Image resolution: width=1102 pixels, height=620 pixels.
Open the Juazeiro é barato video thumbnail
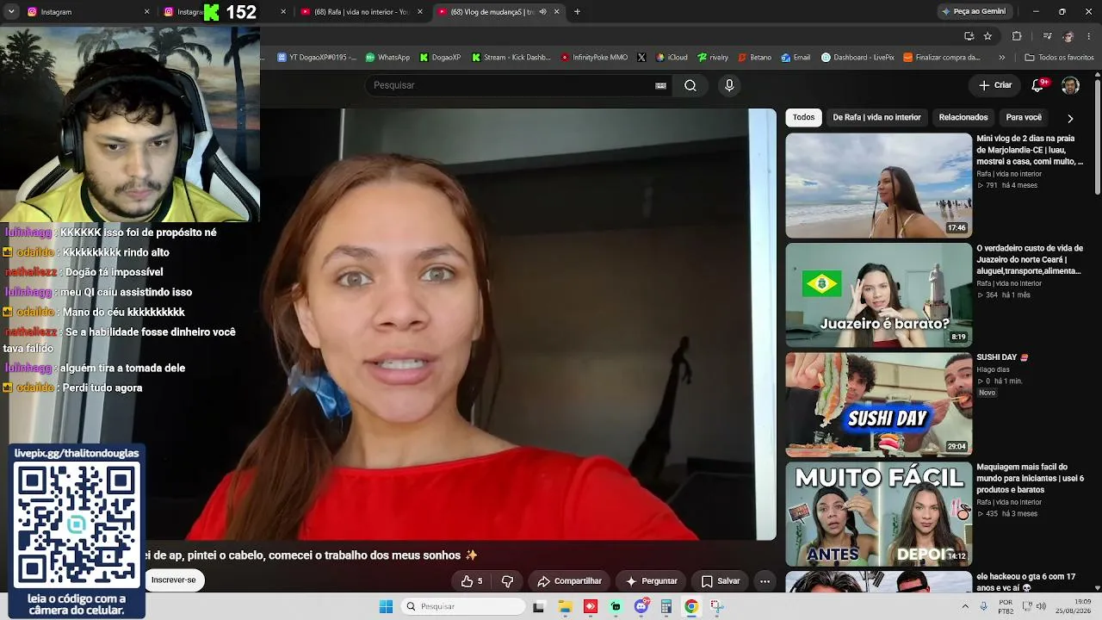879,294
